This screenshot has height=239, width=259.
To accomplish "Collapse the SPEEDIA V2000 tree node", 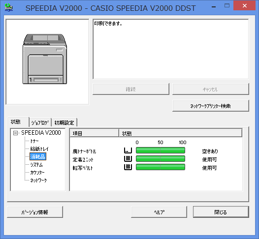I will 15,133.
